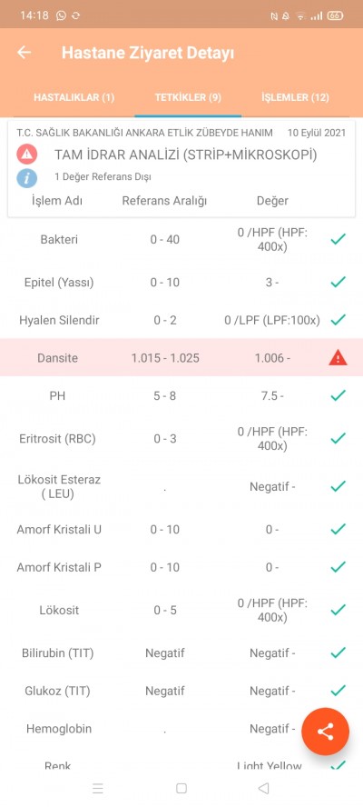Open the recent apps menu button
Image resolution: width=363 pixels, height=807 pixels.
98,788
